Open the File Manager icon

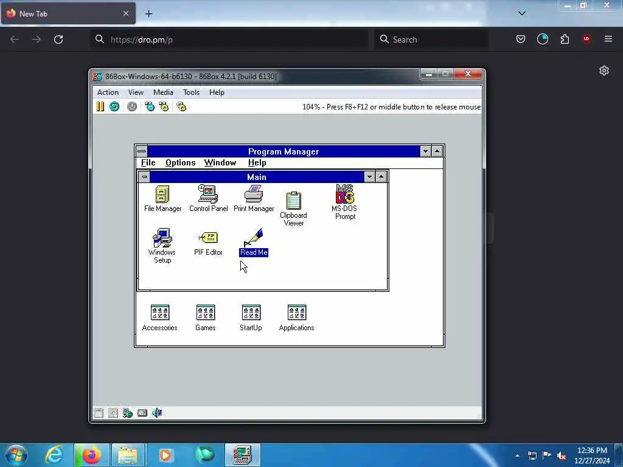tap(162, 199)
